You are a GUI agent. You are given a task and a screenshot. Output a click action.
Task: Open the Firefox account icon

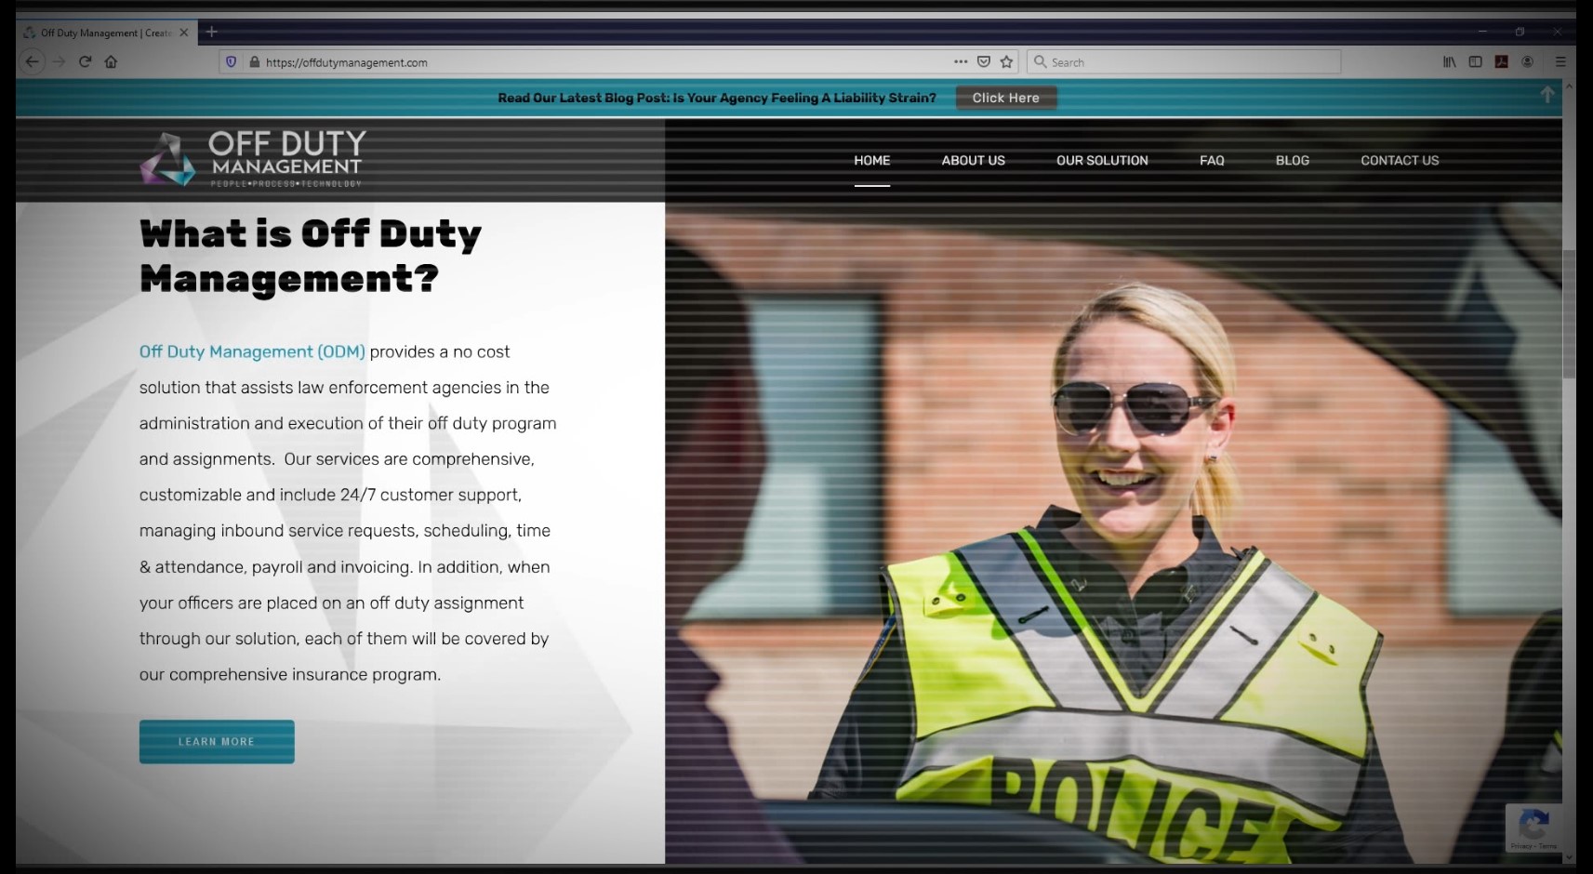(1527, 62)
